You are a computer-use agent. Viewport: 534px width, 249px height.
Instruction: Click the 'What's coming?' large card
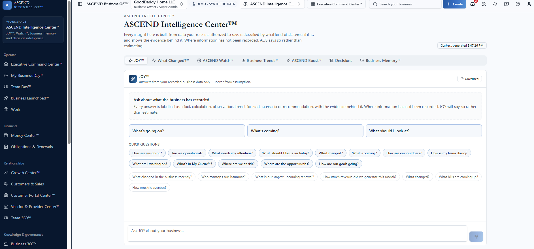[305, 131]
